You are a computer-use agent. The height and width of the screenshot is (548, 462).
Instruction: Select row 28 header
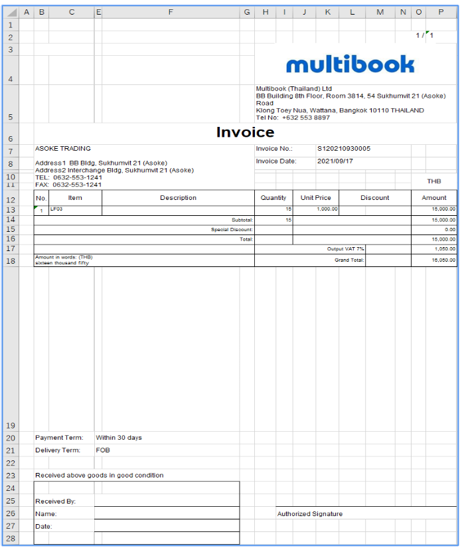[11, 538]
